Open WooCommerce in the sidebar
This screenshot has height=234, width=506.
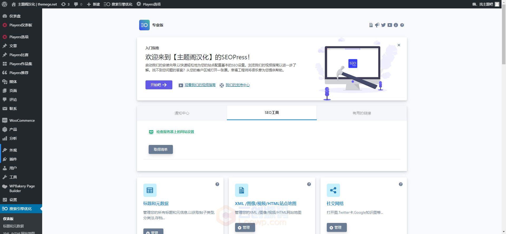(21, 120)
